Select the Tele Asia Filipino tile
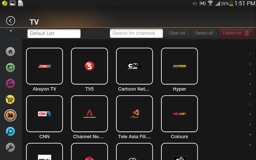The image size is (256, 160). (x=134, y=114)
